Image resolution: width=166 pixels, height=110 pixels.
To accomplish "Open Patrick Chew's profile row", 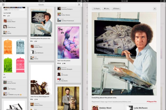I will [41, 104].
